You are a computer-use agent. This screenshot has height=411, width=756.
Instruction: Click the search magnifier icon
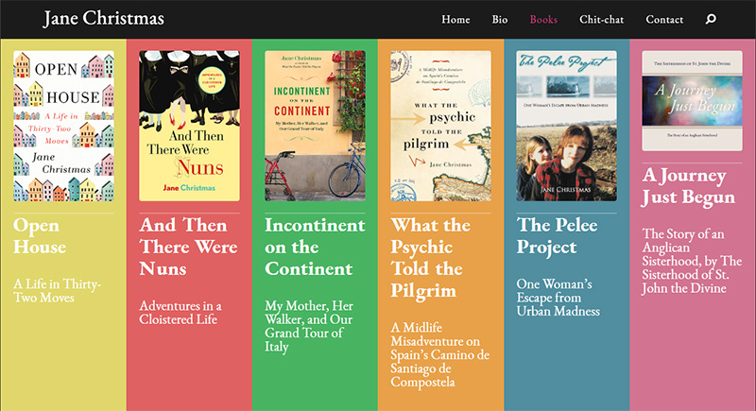coord(711,20)
